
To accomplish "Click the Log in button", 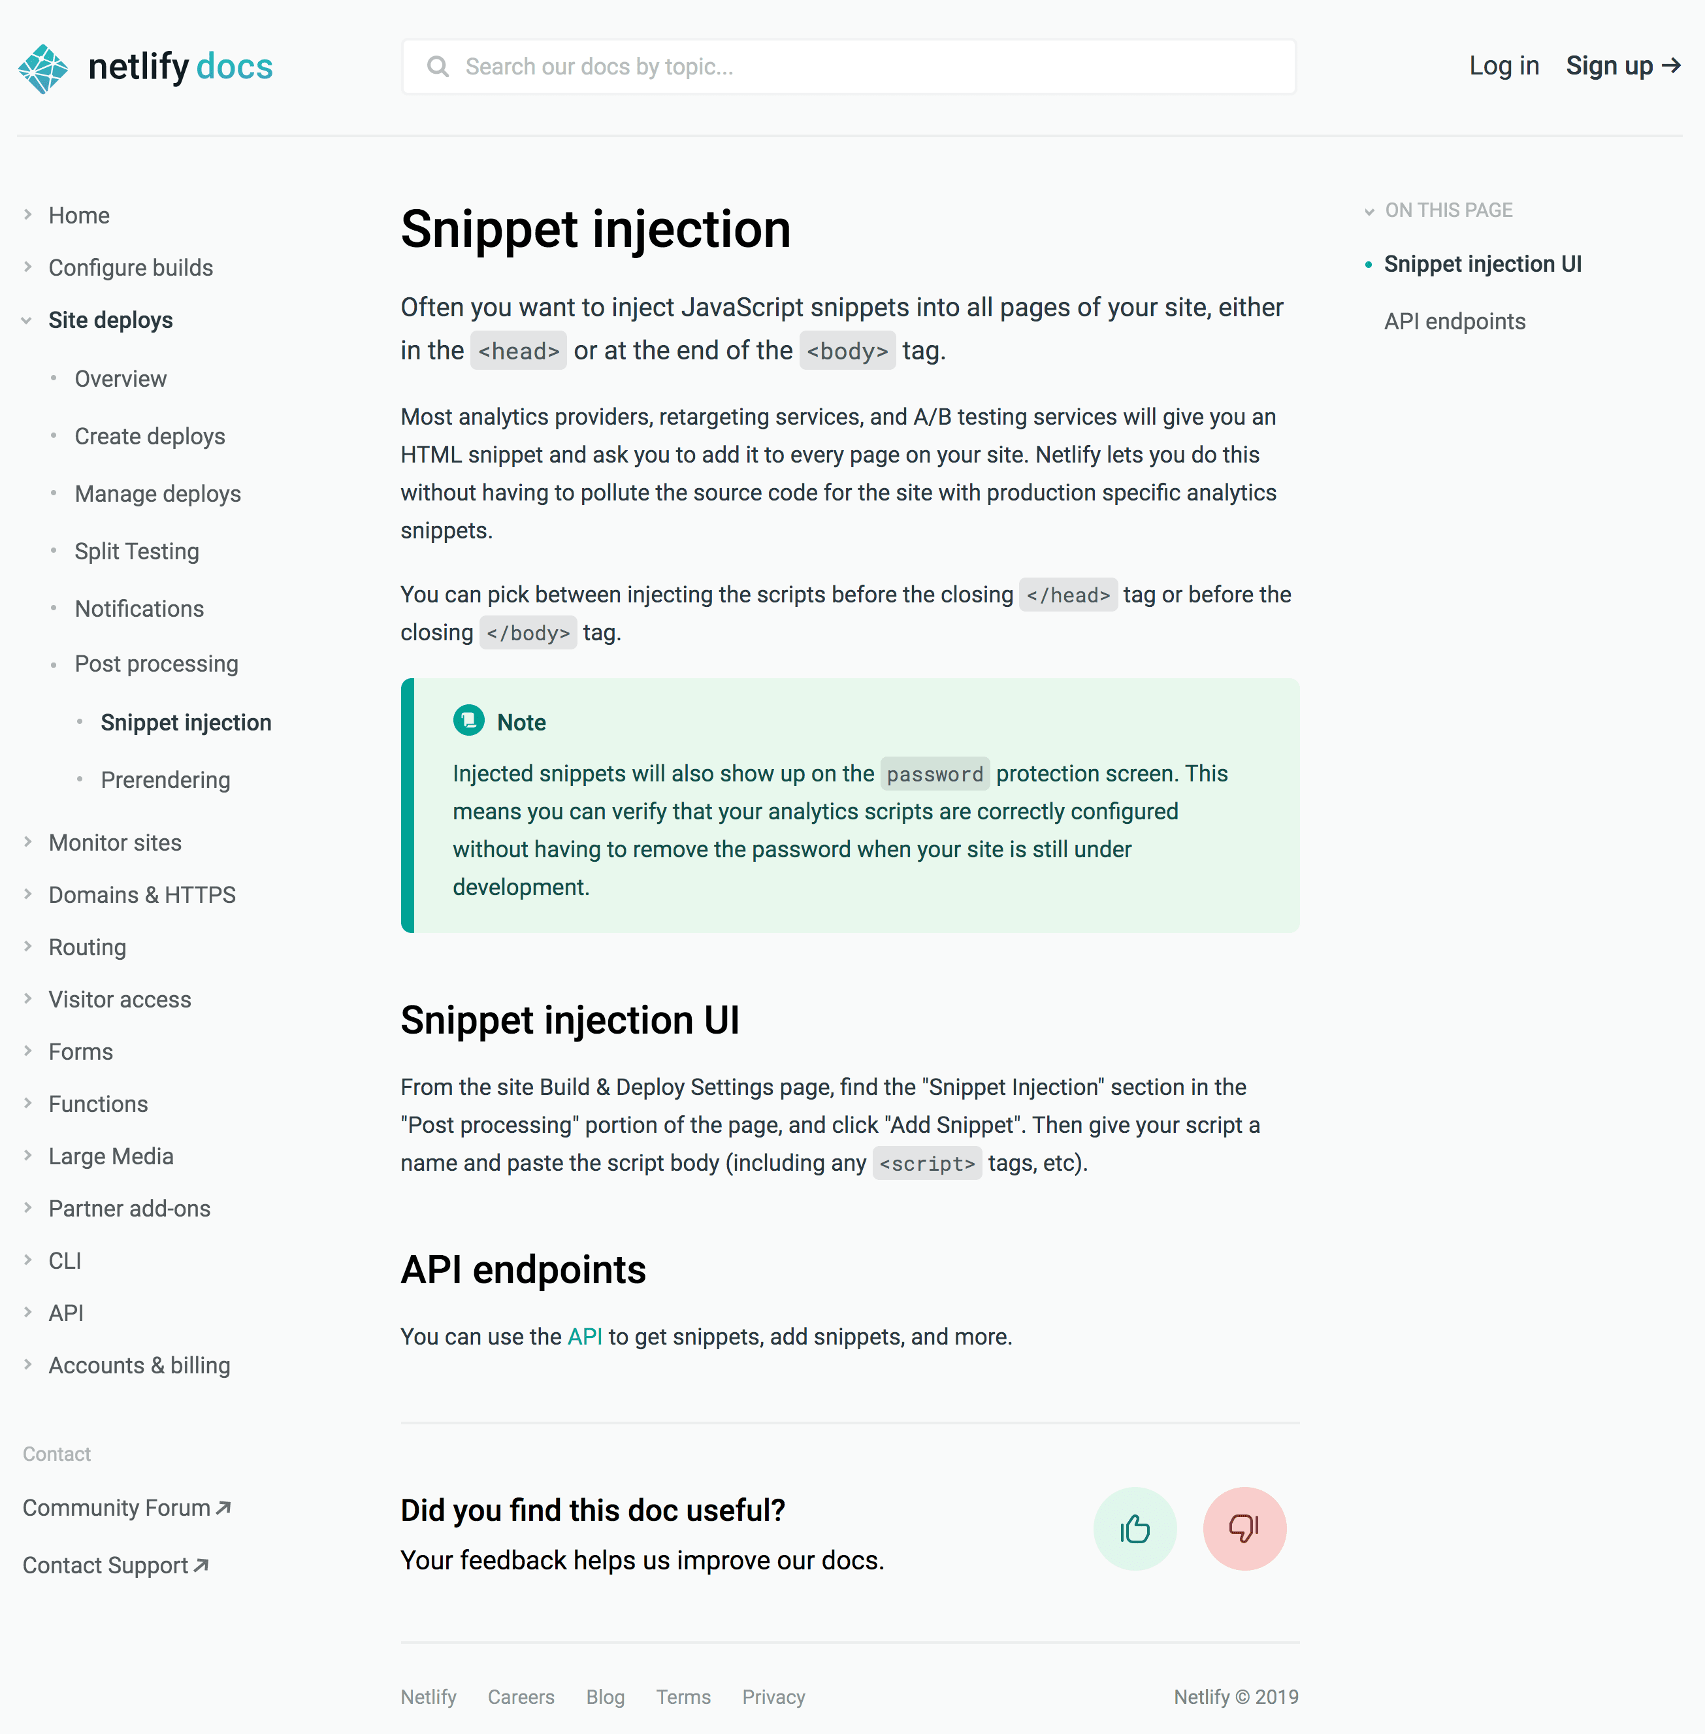I will coord(1504,65).
